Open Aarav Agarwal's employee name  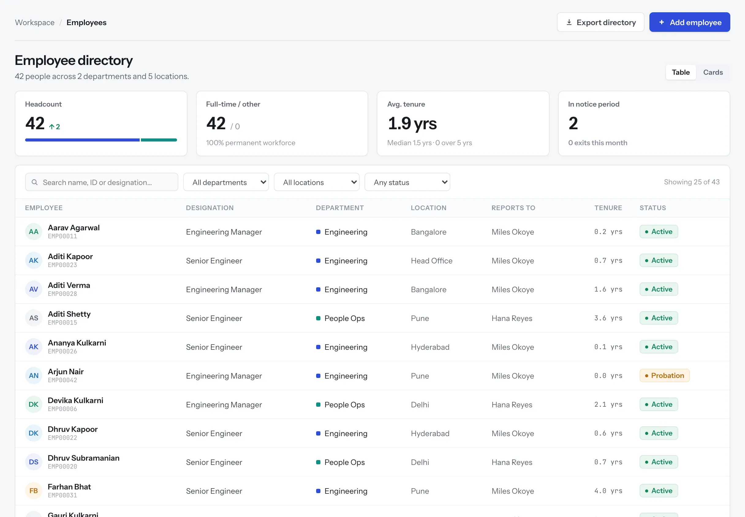[x=74, y=228]
